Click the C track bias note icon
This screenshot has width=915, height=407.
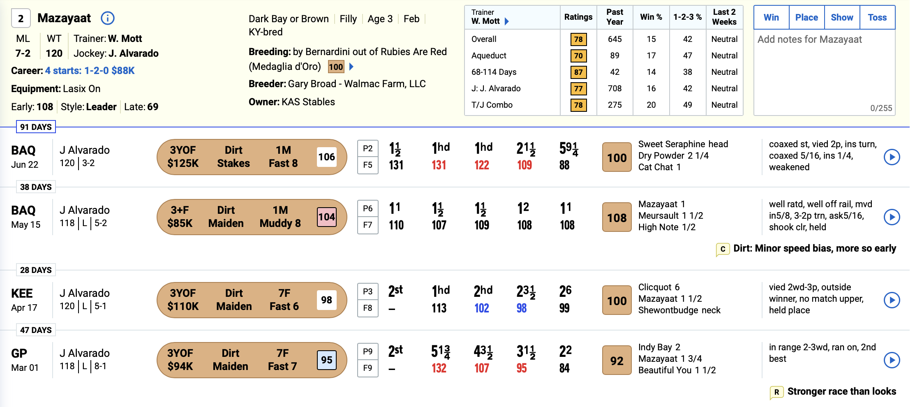point(723,249)
